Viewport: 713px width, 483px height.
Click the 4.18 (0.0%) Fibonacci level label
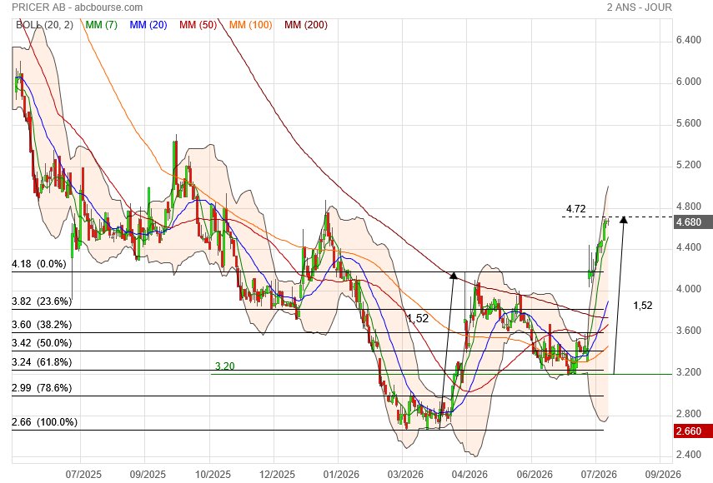tap(38, 264)
